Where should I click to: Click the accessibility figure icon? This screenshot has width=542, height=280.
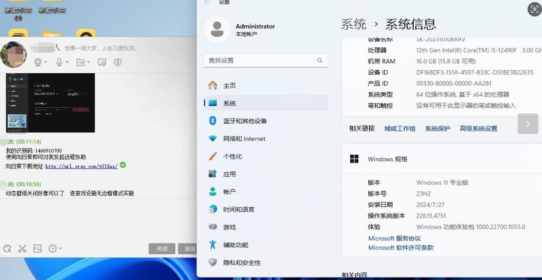point(213,244)
